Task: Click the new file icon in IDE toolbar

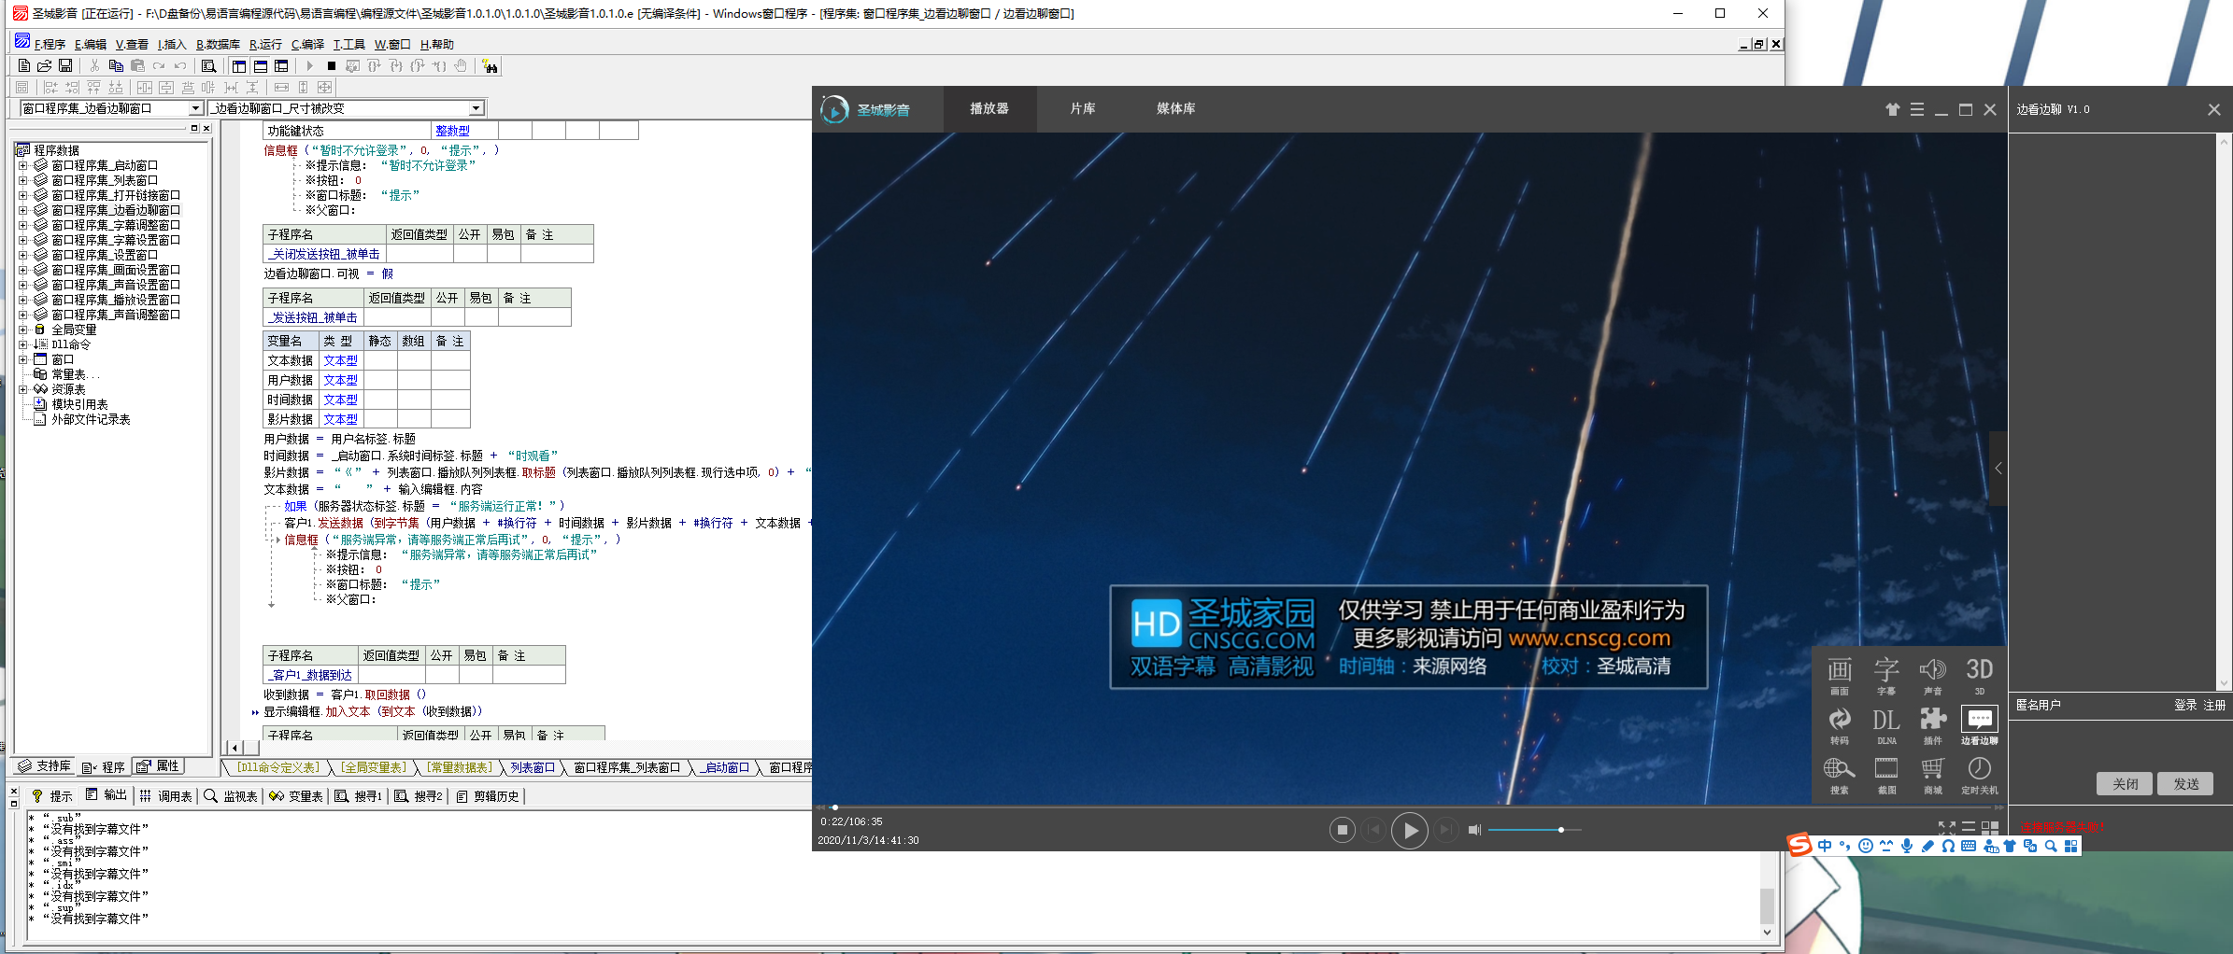Action: [x=24, y=66]
